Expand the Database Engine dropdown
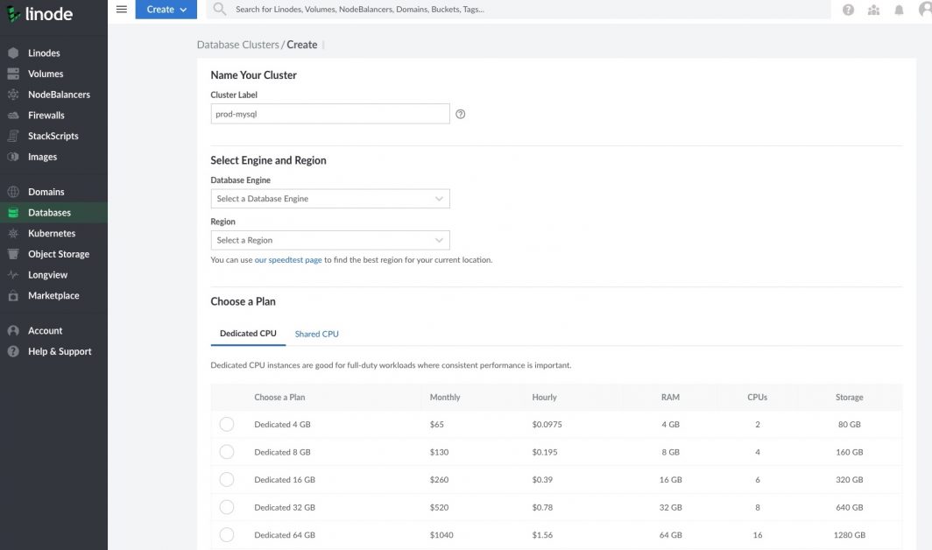The image size is (932, 550). point(330,199)
